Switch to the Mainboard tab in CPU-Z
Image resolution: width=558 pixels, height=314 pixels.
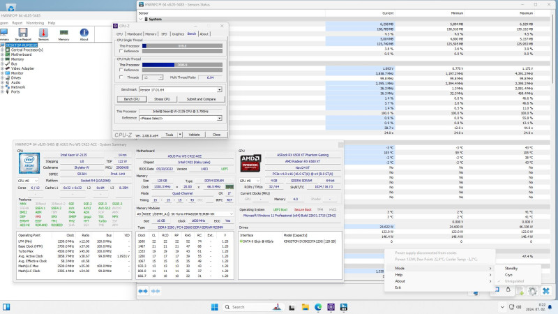tap(134, 34)
